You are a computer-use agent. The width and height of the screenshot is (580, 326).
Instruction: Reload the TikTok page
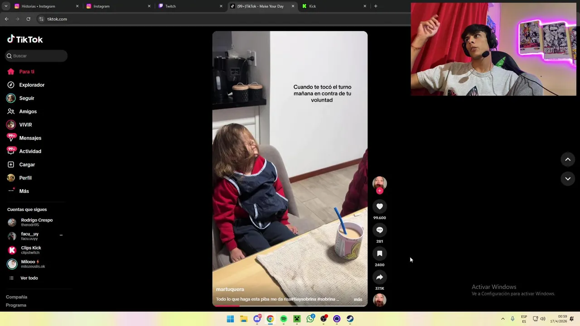click(x=28, y=19)
